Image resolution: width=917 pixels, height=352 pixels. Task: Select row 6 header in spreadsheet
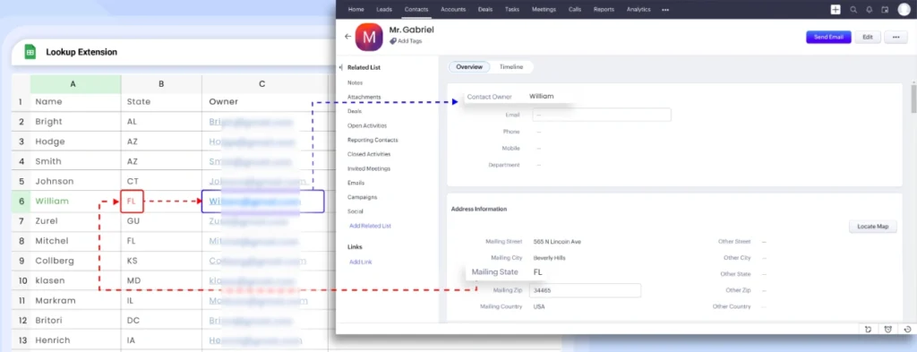(x=21, y=202)
